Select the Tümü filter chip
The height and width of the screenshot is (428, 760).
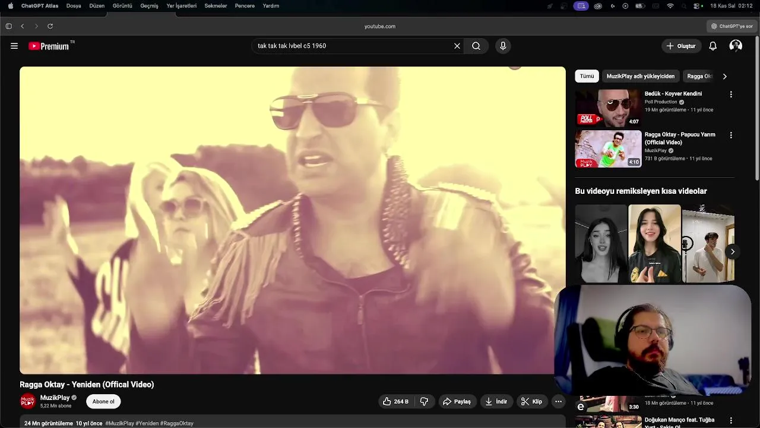(587, 76)
